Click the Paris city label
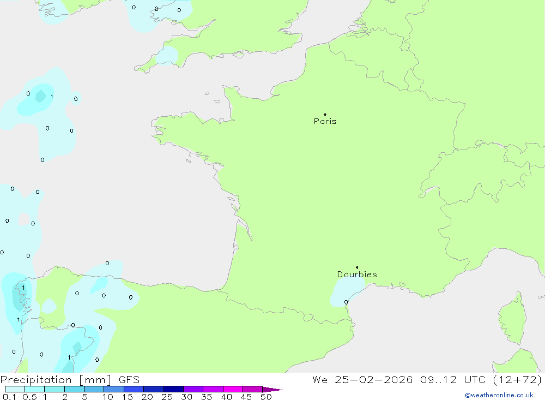Screen dimensions: 545x400 [x=325, y=121]
